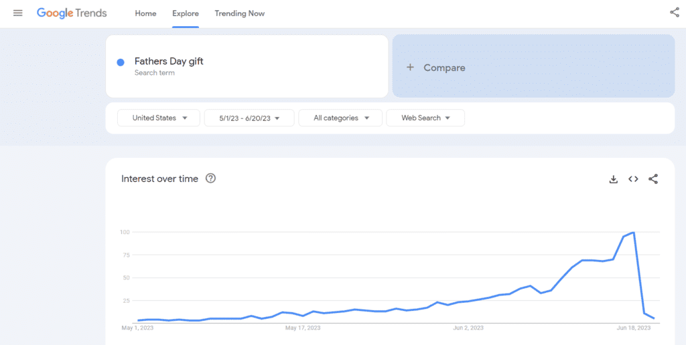Click the Compare button to add term
The height and width of the screenshot is (345, 686).
444,68
